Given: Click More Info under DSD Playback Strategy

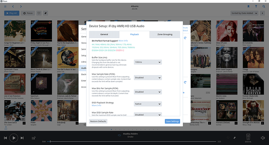Looking at the screenshot, I should [x=96, y=105].
